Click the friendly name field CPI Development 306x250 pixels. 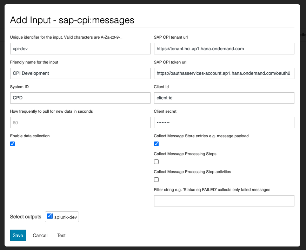[x=80, y=73]
